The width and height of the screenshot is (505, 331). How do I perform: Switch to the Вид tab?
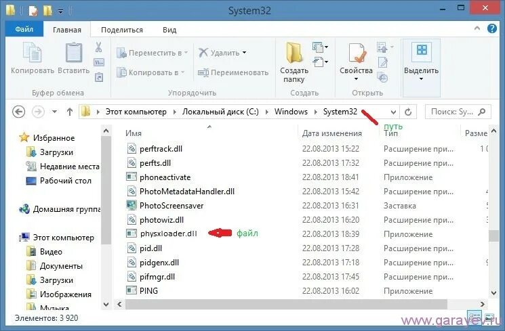click(169, 30)
